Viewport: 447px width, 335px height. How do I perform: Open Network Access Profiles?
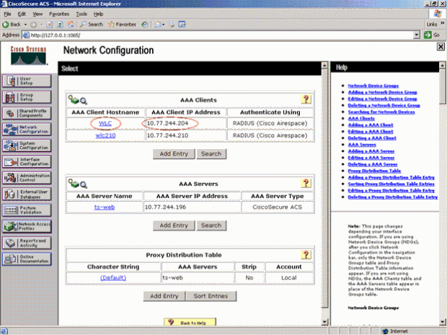27,226
